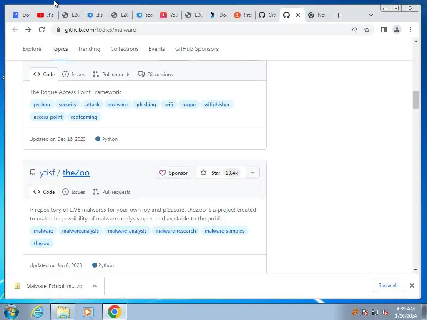Open a new browser tab

click(339, 15)
